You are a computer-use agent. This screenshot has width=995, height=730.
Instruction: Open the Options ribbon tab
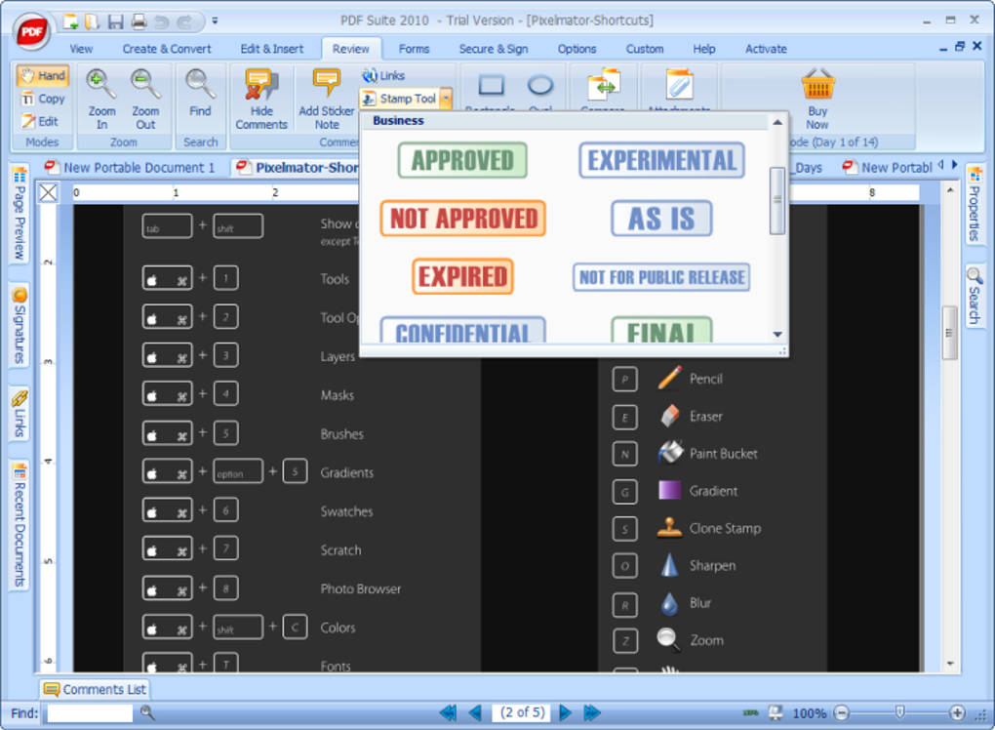(x=577, y=49)
